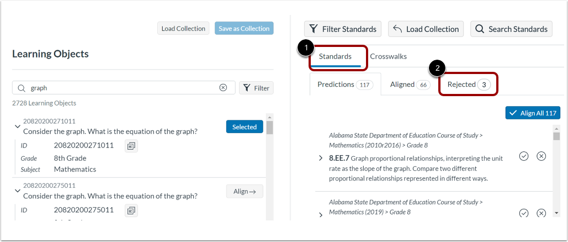Copy ID 20820200271011 with copy icon

(x=131, y=146)
